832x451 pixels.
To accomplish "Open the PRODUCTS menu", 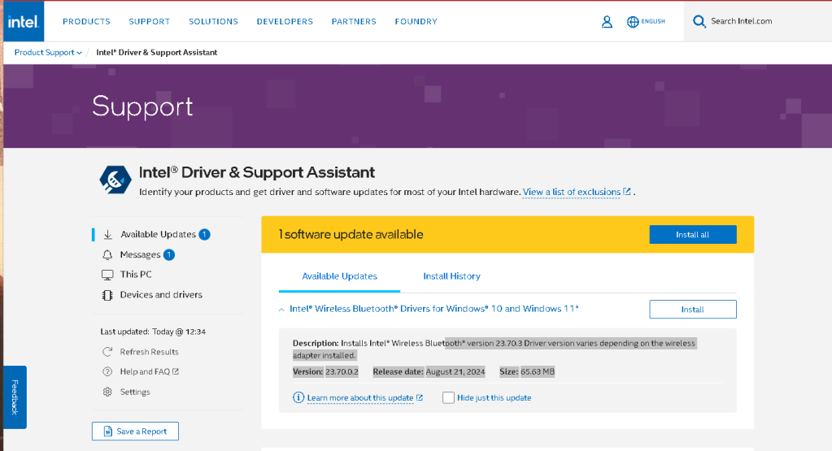I will (x=86, y=22).
